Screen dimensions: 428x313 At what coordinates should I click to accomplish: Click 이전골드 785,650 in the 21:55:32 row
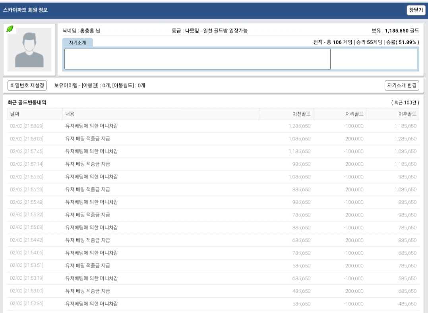[x=301, y=215]
